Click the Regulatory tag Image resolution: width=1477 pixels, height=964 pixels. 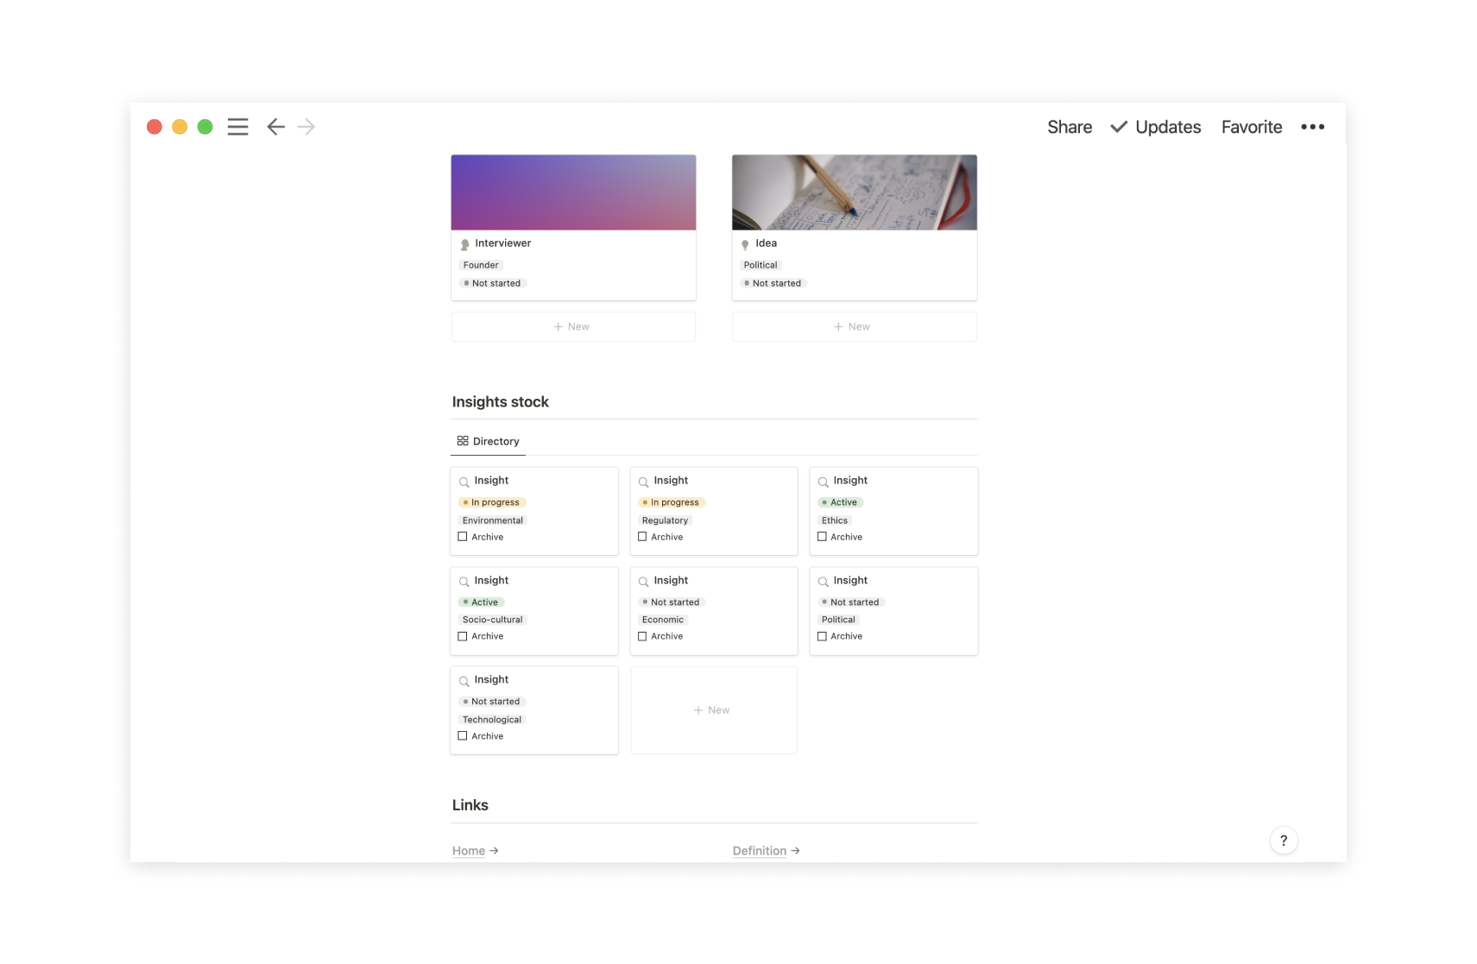click(x=665, y=520)
